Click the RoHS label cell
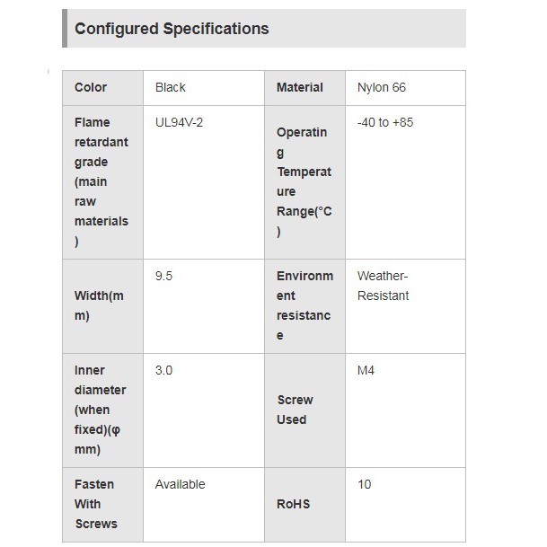Viewport: 547px width, 547px height. point(293,504)
